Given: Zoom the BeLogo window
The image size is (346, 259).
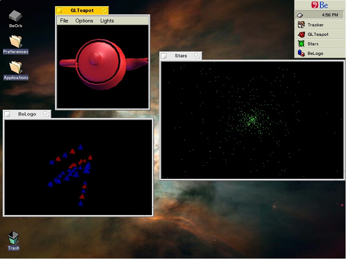Looking at the screenshot, I should coord(47,114).
